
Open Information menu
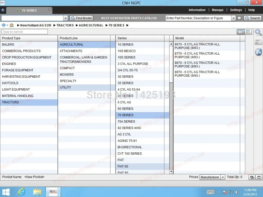click(197, 10)
